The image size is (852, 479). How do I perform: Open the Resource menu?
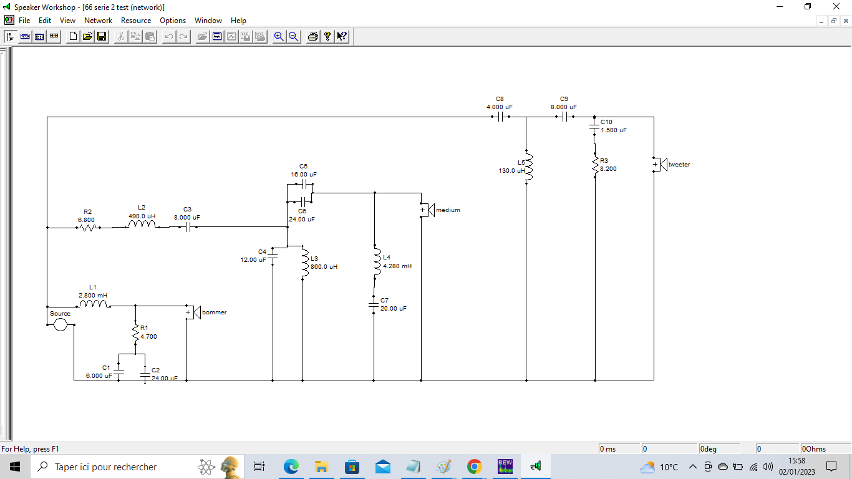point(136,21)
